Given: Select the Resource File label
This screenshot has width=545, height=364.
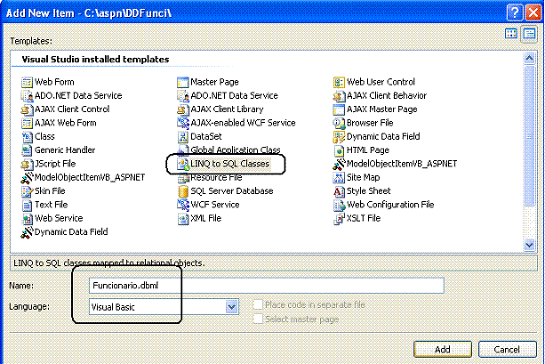Looking at the screenshot, I should coord(216,177).
